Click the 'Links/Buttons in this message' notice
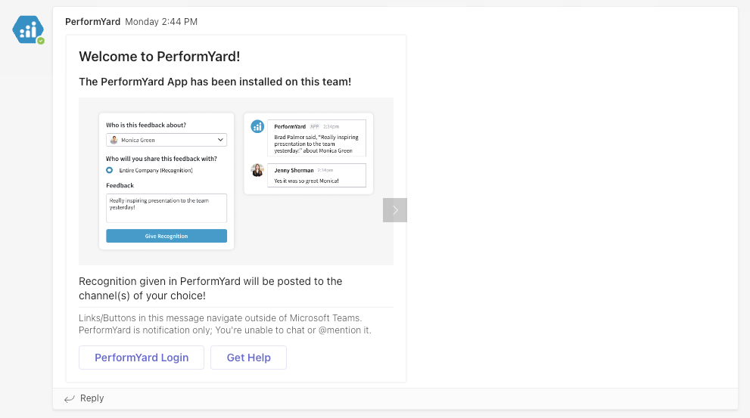 pyautogui.click(x=225, y=324)
